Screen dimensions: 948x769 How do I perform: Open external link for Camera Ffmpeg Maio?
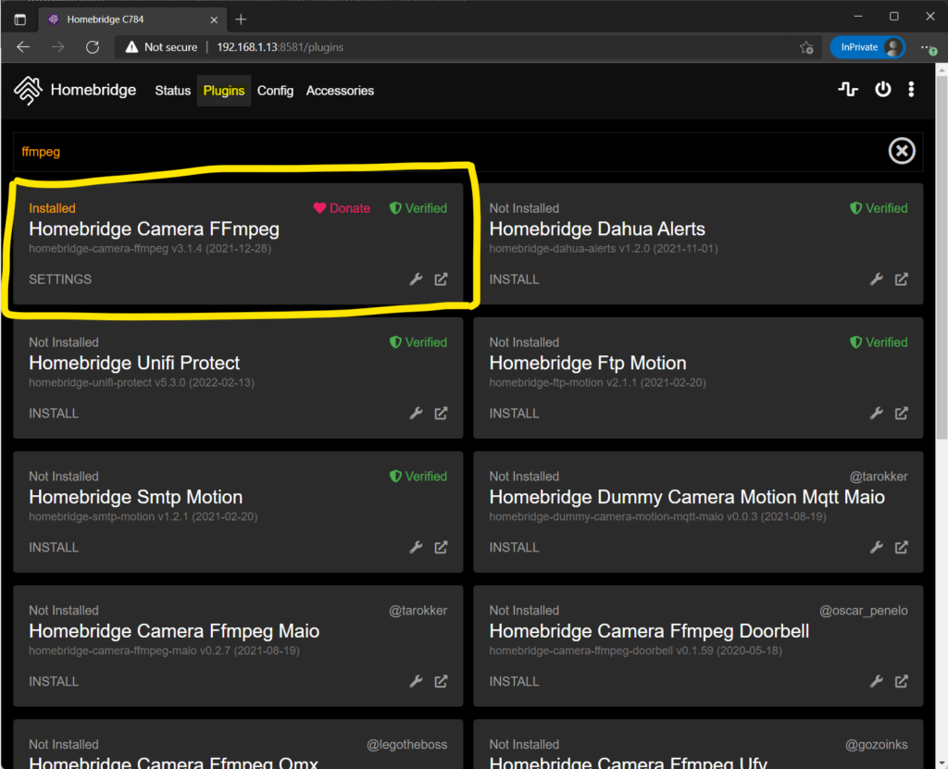pyautogui.click(x=442, y=682)
